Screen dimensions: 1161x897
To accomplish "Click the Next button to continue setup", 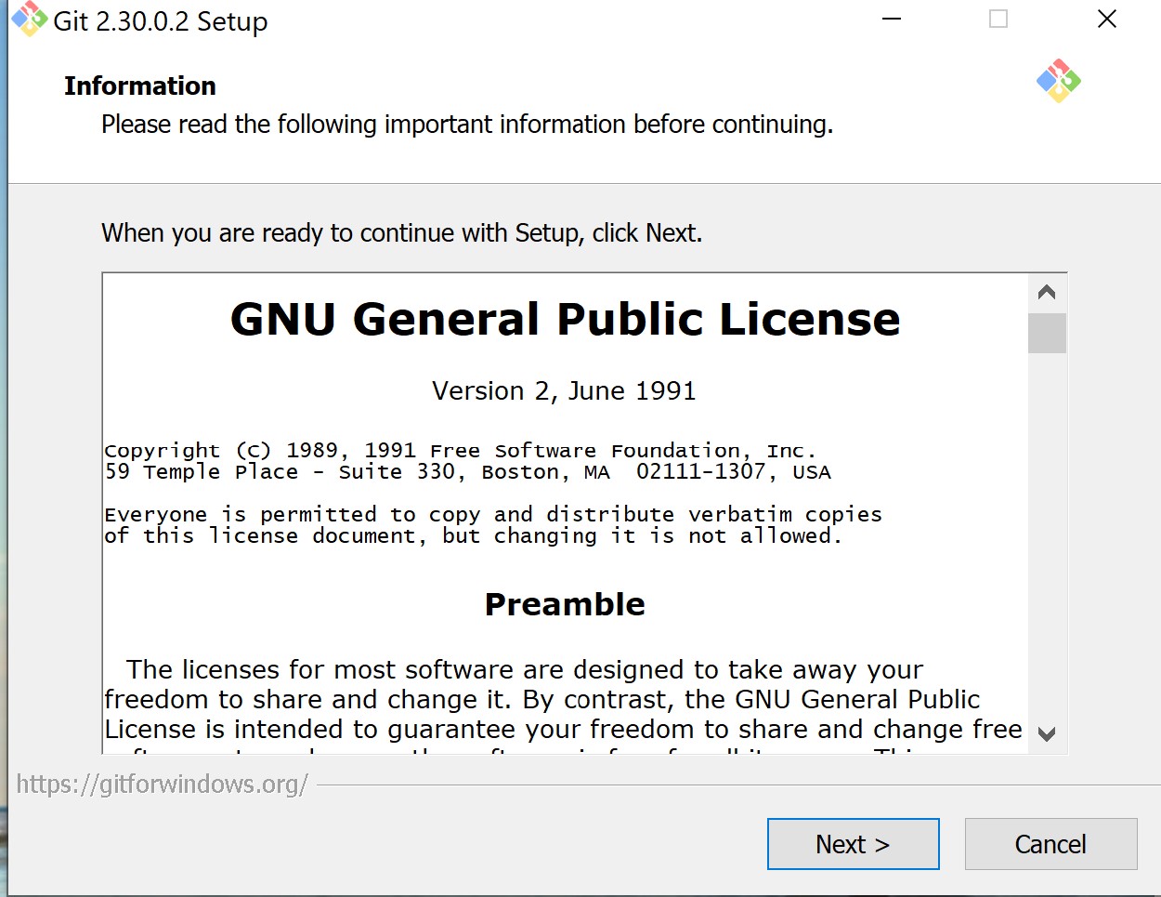I will click(x=853, y=844).
